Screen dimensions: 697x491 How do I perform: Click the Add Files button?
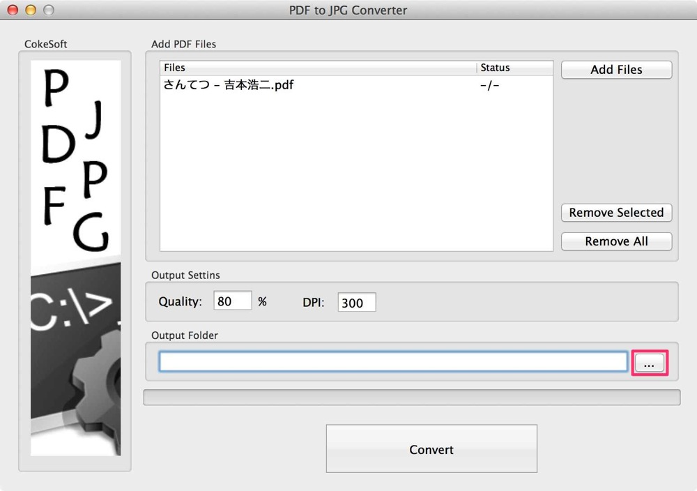click(616, 70)
